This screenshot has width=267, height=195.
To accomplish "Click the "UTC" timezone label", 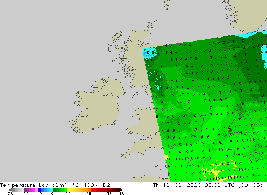I will tap(230, 185).
